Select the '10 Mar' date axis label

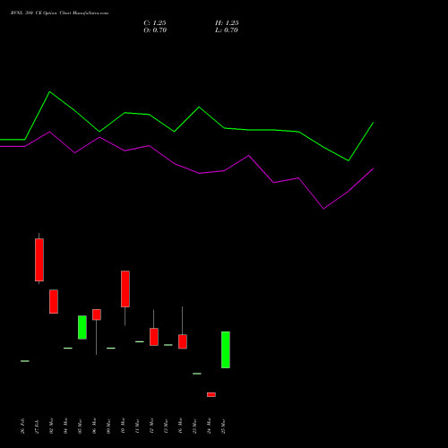(x=123, y=426)
